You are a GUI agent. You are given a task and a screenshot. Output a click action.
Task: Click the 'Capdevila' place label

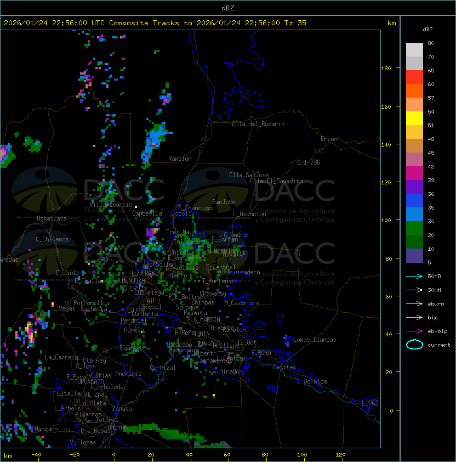pyautogui.click(x=147, y=213)
